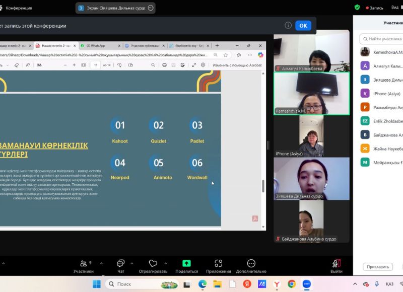Click the Пригласить invite button

pyautogui.click(x=377, y=267)
